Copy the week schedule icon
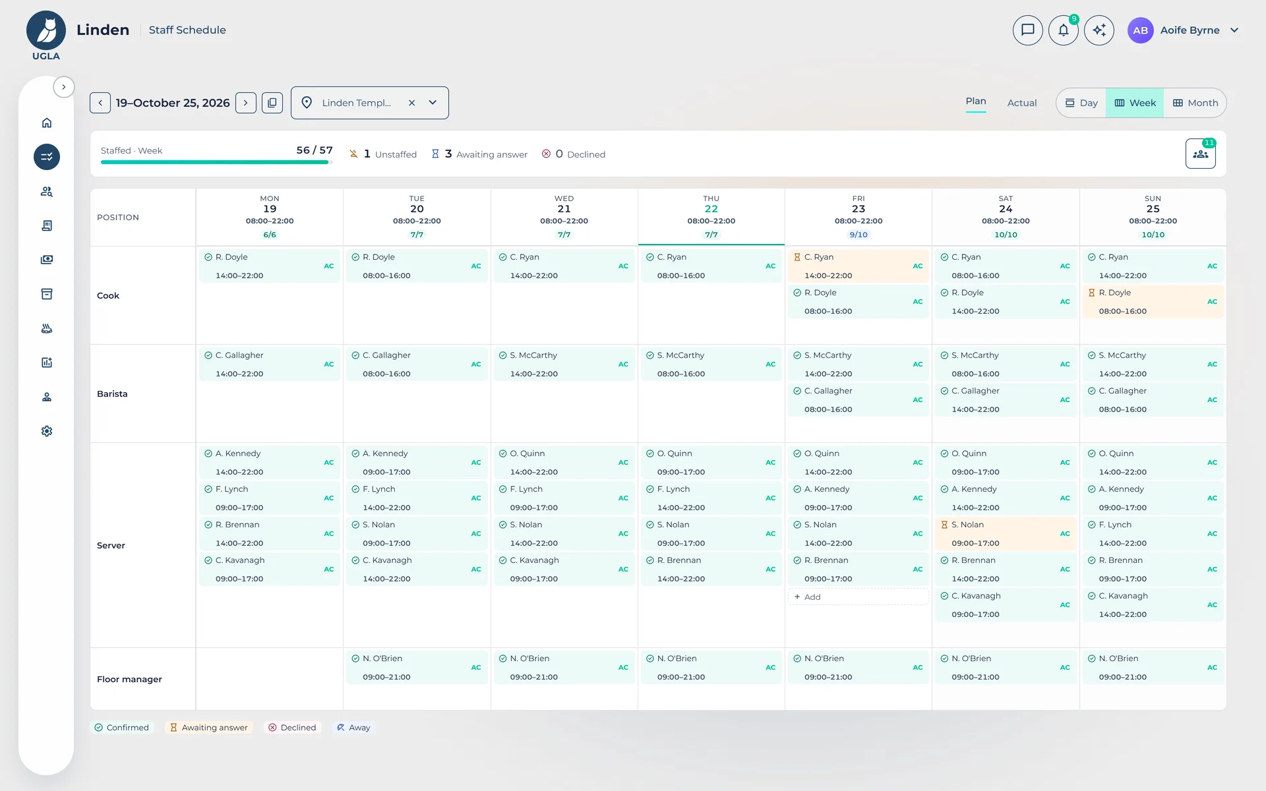 [272, 103]
